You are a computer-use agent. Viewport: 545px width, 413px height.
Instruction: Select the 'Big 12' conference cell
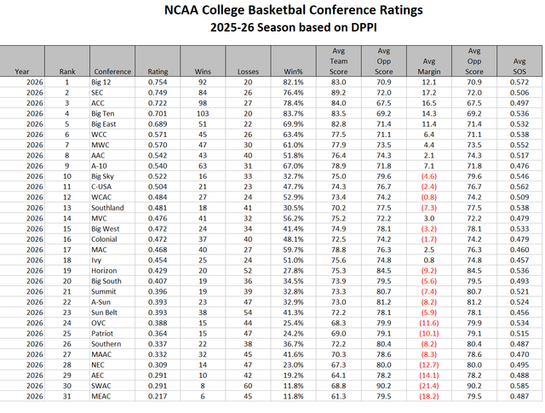point(105,83)
